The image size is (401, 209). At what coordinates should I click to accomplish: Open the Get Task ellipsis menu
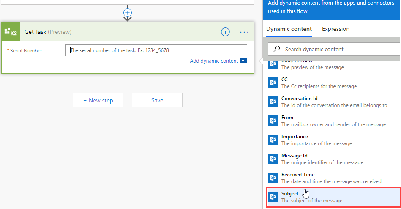tap(244, 32)
